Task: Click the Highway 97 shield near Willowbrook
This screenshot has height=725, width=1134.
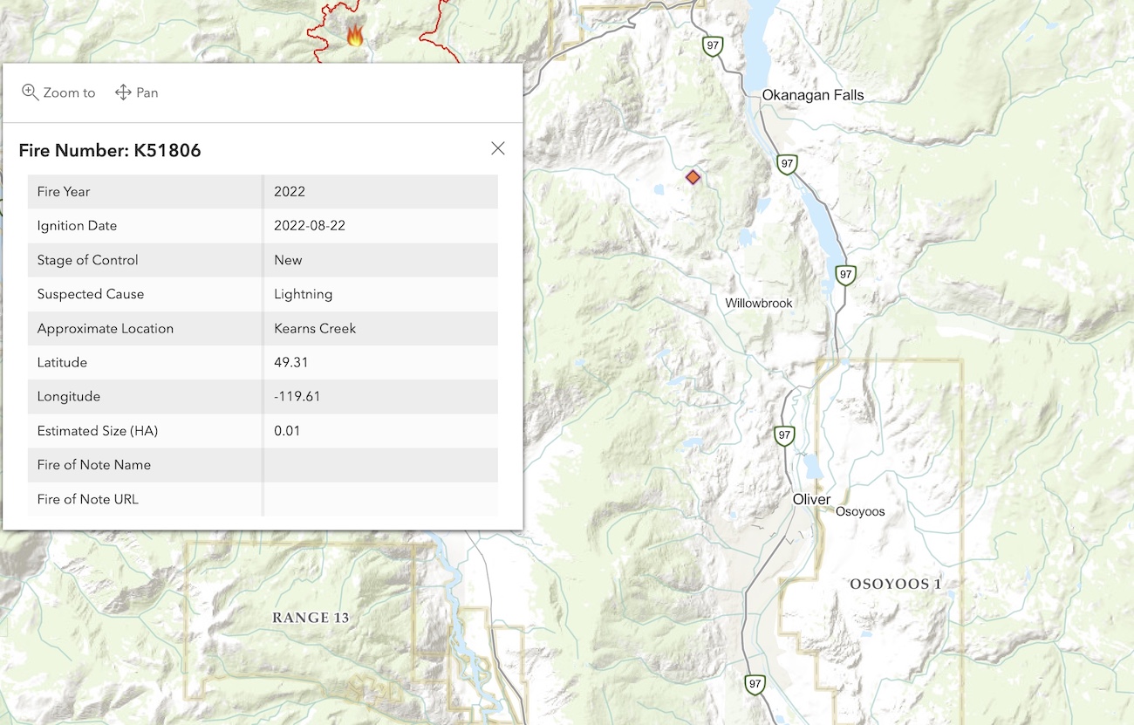Action: pos(844,276)
